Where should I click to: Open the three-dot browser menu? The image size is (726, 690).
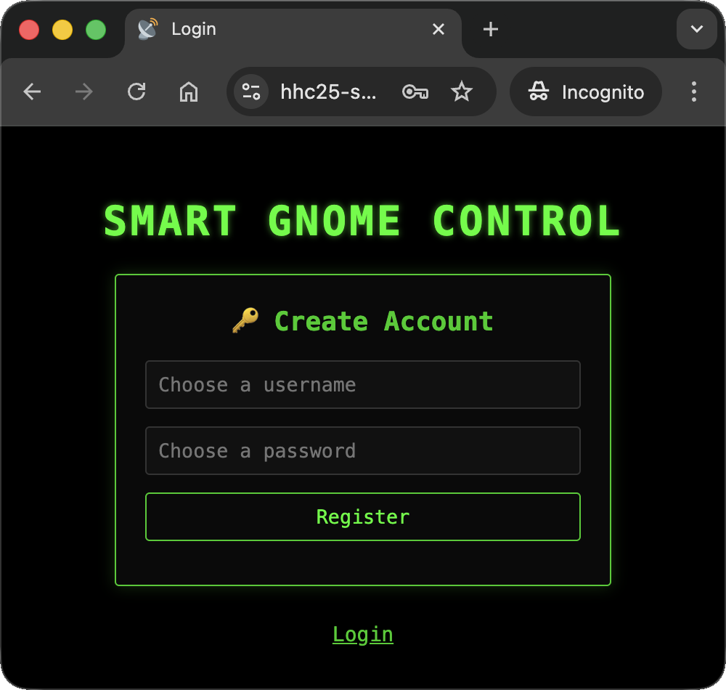[x=693, y=92]
